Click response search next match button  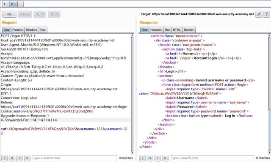[165, 158]
